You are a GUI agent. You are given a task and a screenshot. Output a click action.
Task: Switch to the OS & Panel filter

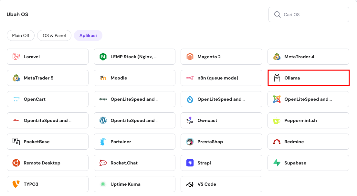[54, 35]
